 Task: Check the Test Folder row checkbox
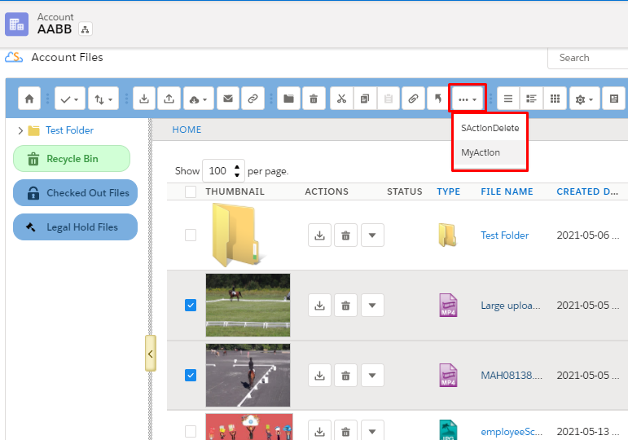[191, 235]
